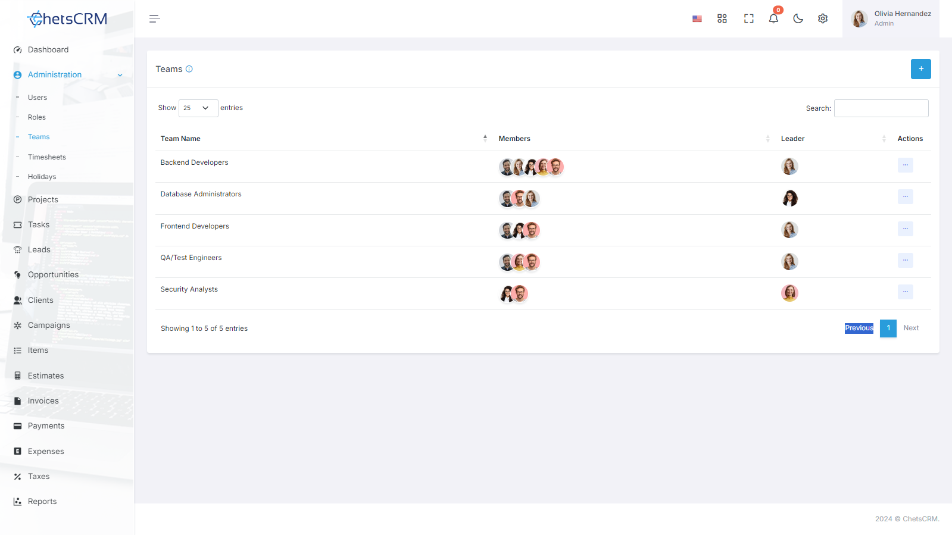Open the Olivia Hernandez profile menu
This screenshot has width=952, height=535.
[891, 19]
